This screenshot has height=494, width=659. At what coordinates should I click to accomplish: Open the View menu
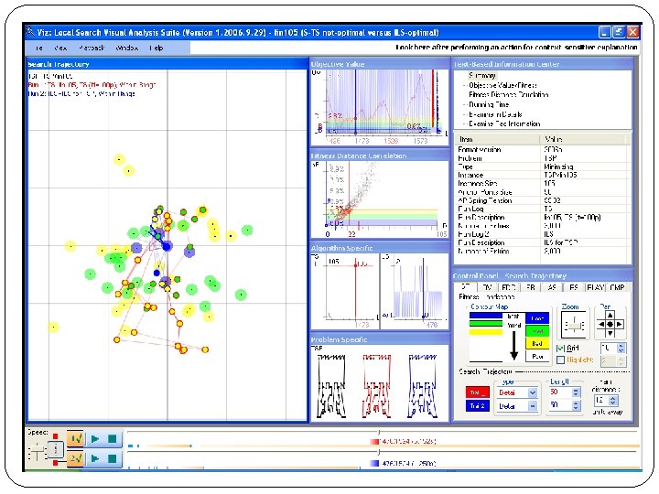[60, 48]
